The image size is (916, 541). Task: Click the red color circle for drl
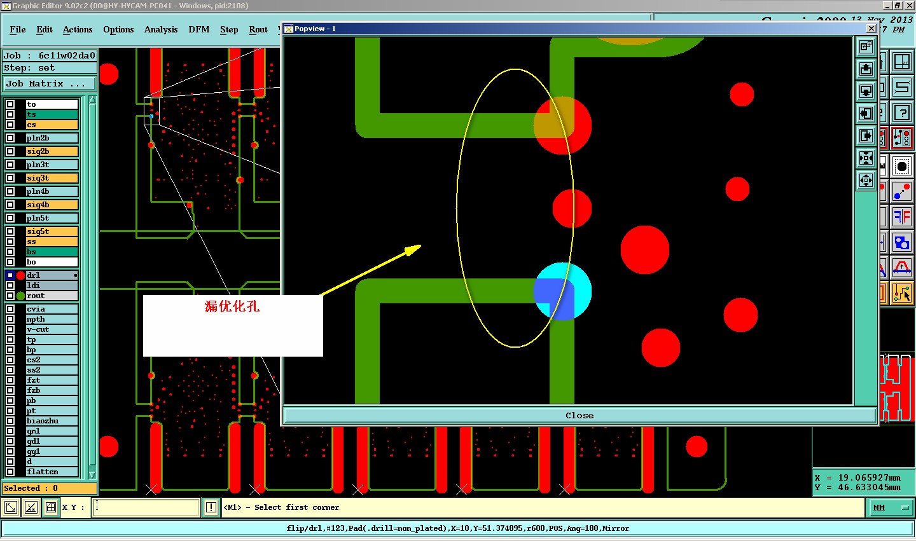20,275
